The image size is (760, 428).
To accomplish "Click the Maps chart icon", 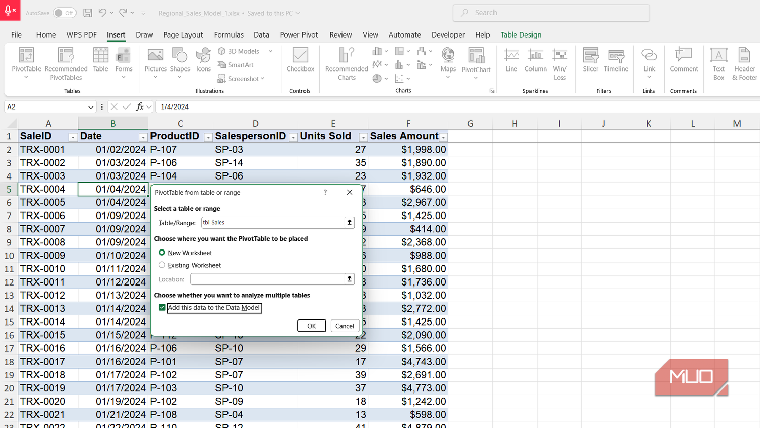I will (x=448, y=55).
